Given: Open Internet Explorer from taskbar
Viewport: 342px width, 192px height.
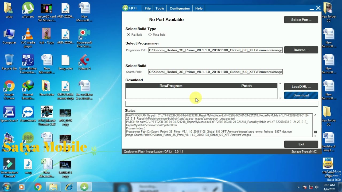Looking at the screenshot, I should (69, 187).
